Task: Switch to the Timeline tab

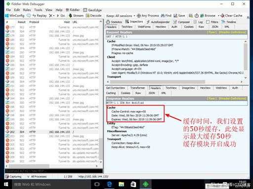Action: (229, 22)
